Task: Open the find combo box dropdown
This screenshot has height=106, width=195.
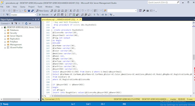Action: (x=136, y=11)
